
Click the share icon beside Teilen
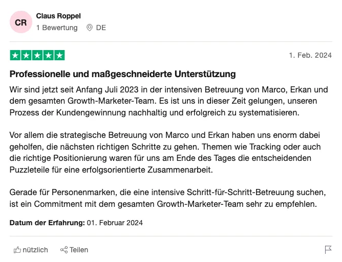[x=64, y=250]
